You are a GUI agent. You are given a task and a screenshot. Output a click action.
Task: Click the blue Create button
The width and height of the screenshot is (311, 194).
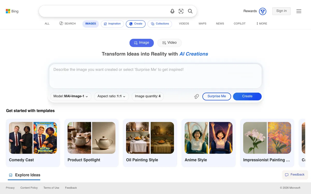tap(247, 96)
